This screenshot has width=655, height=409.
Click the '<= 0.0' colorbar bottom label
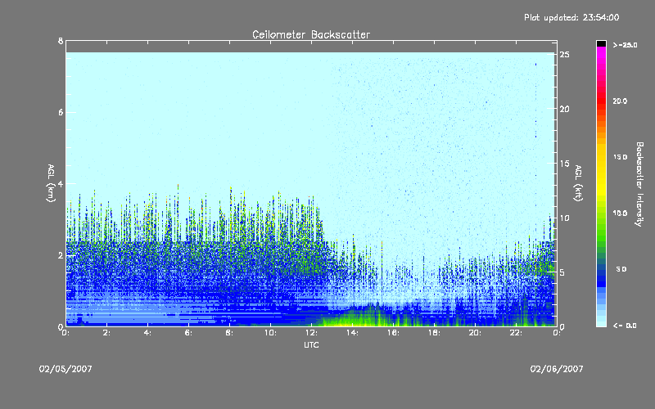click(625, 326)
